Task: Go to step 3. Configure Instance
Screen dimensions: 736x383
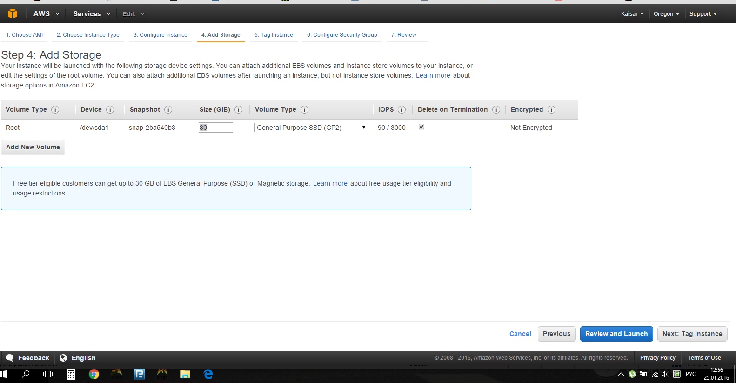Action: (161, 35)
